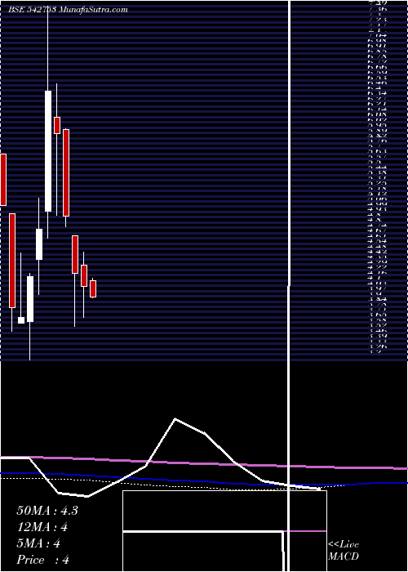Click the peak of the white MACD line
The width and height of the screenshot is (408, 572).
coord(175,418)
